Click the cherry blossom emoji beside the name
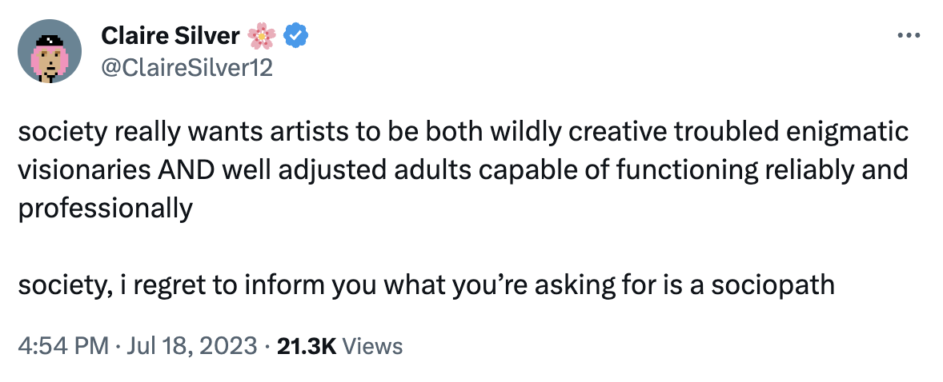This screenshot has height=382, width=943. tap(262, 37)
